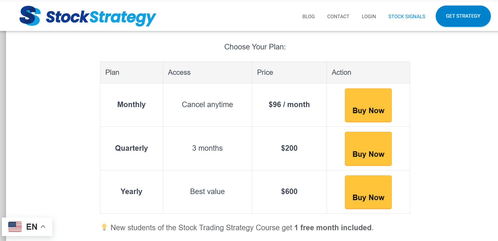
Task: Go to the Login page
Action: [x=369, y=17]
